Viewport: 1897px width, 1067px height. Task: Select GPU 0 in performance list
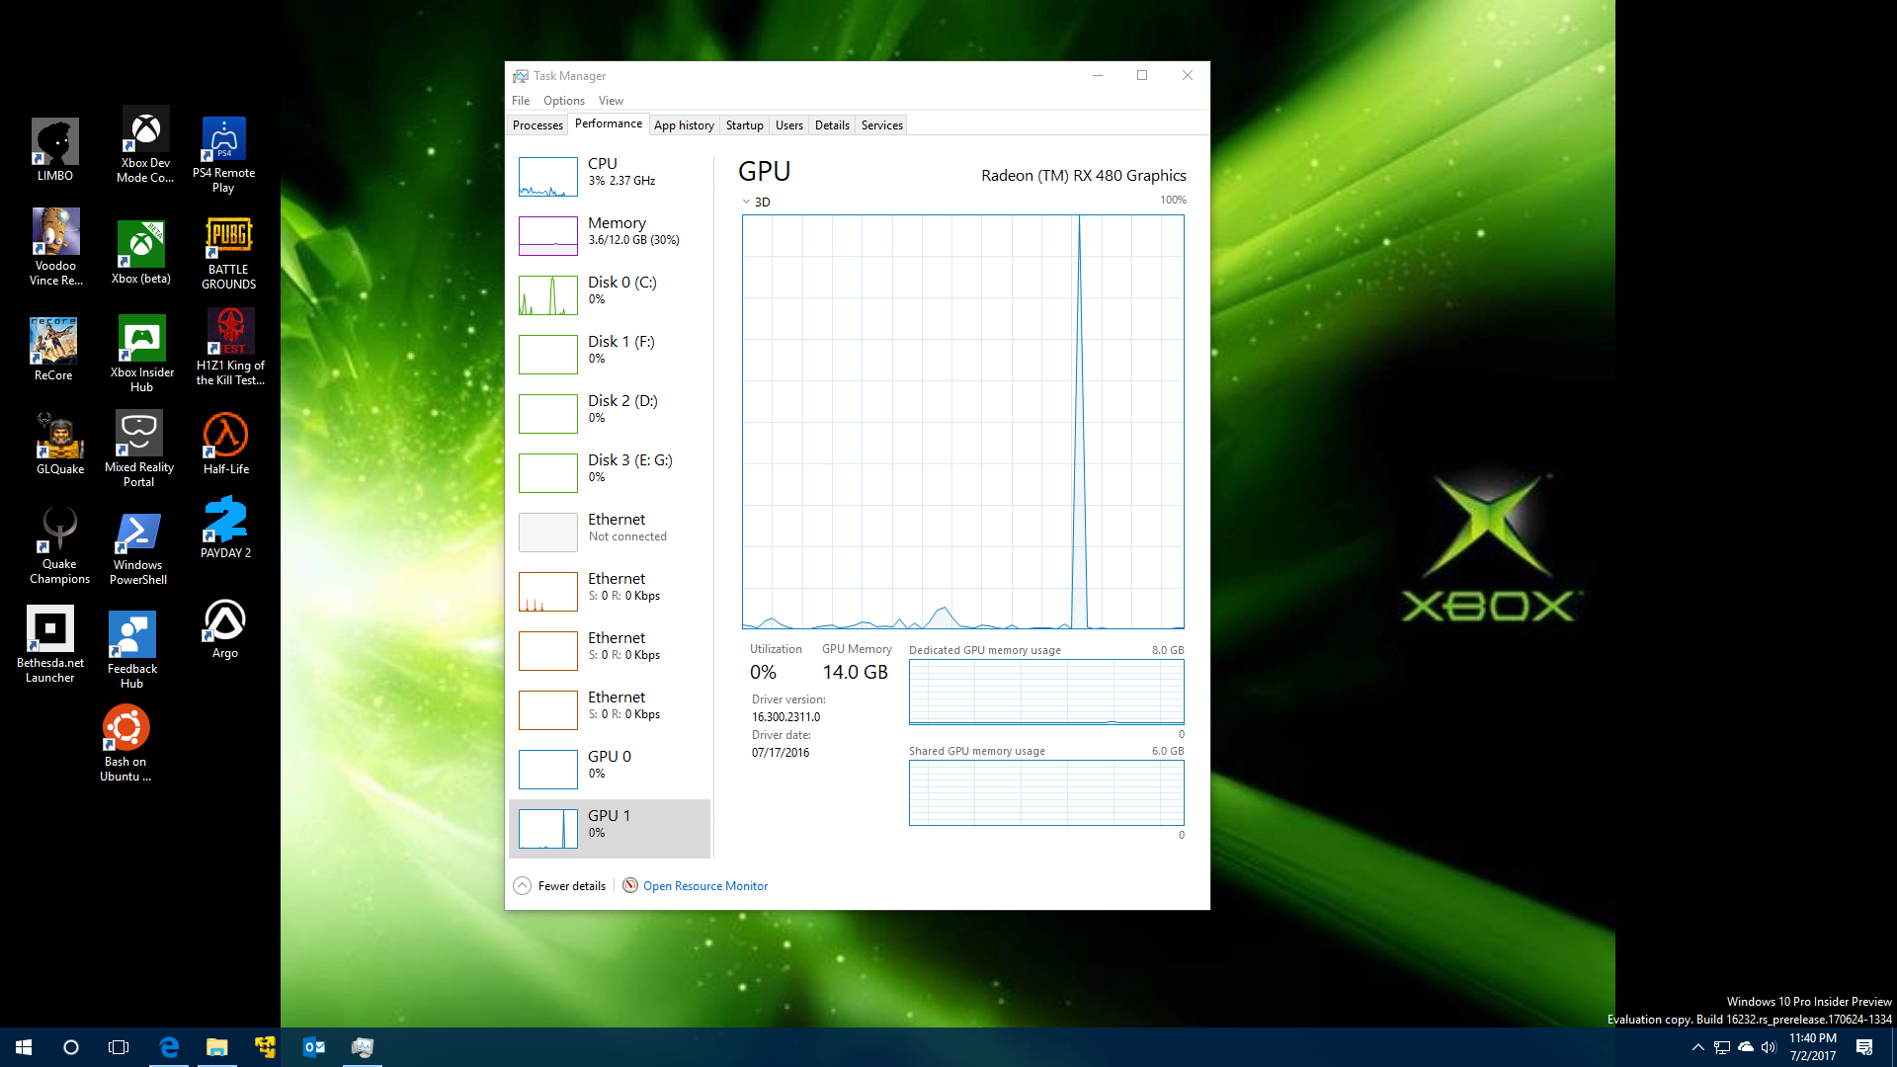[x=610, y=769]
